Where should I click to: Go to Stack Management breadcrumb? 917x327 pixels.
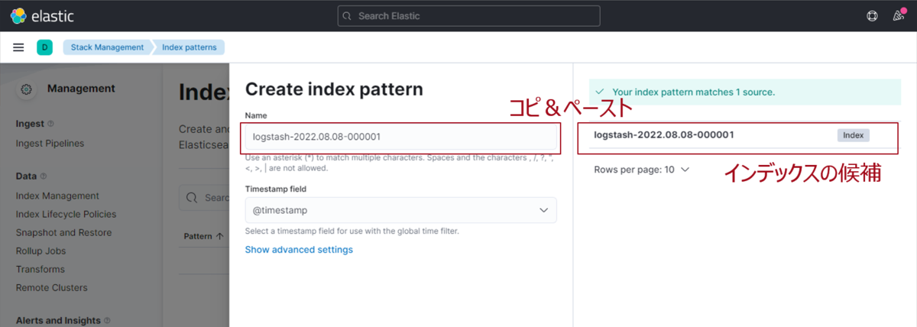point(107,47)
